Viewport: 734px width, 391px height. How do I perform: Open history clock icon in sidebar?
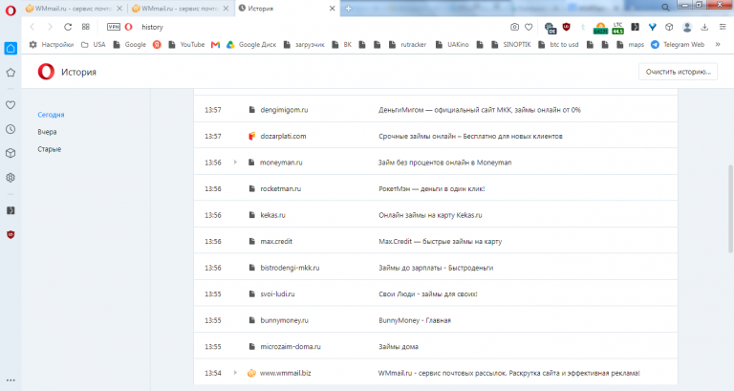(x=11, y=129)
